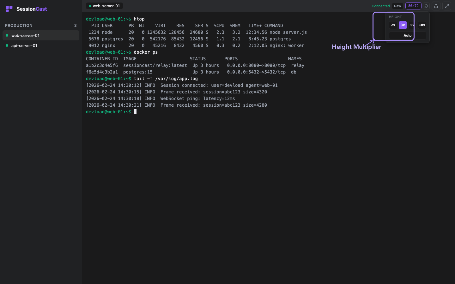Choose the 3x height multiplier
The image size is (455, 284).
tap(403, 25)
